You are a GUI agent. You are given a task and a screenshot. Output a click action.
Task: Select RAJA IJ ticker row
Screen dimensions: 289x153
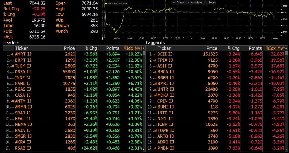(x=23, y=130)
